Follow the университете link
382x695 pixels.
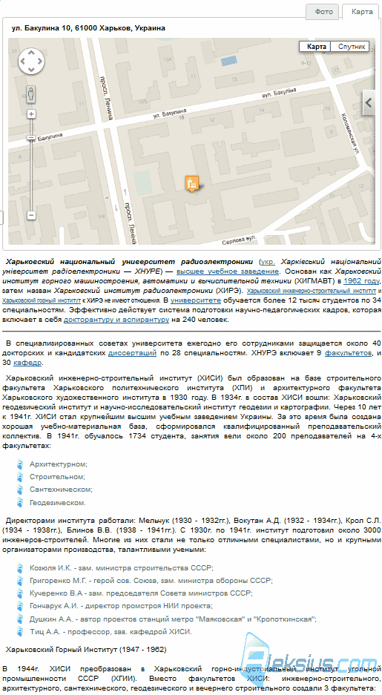point(195,300)
